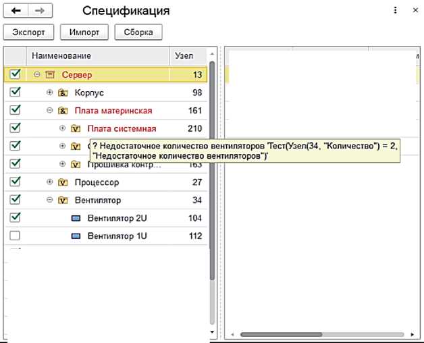Click the forward arrow navigation button

coord(39,11)
